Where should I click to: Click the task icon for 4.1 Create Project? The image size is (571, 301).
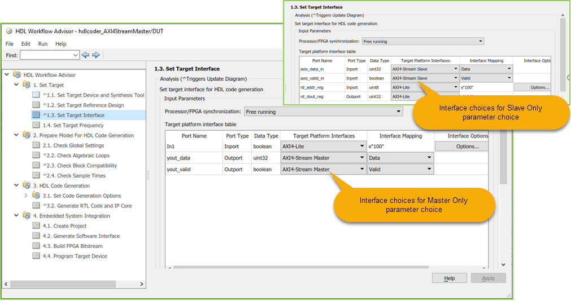(36, 225)
